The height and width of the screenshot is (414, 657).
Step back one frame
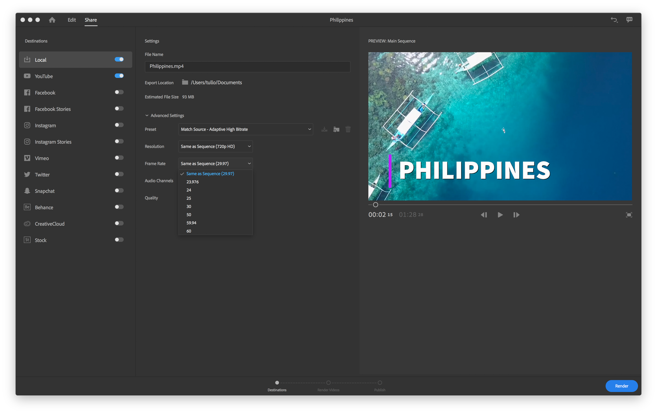484,215
